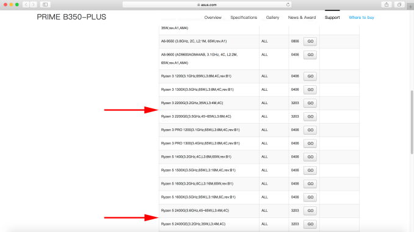Click GO for Ryzen 3 1300X
Image resolution: width=414 pixels, height=232 pixels.
310,90
